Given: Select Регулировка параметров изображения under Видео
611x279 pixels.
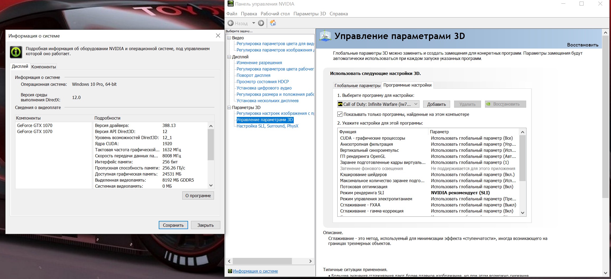Looking at the screenshot, I should point(275,50).
